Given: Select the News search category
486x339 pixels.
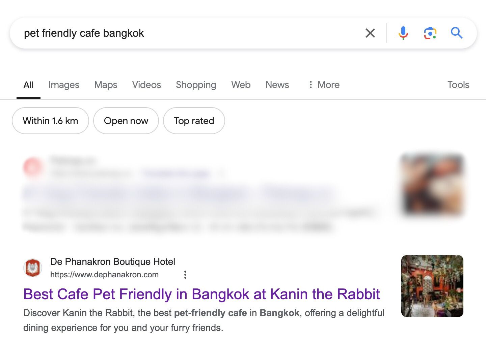Looking at the screenshot, I should point(277,85).
